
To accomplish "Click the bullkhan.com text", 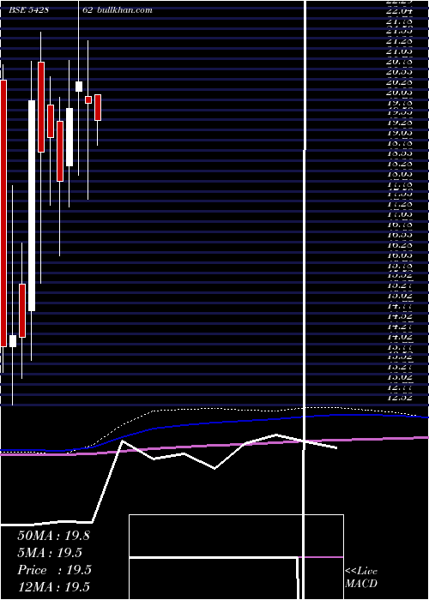I will pyautogui.click(x=125, y=10).
